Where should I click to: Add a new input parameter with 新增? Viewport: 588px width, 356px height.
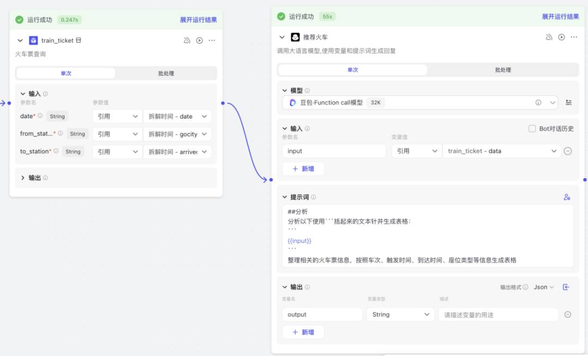tap(303, 169)
